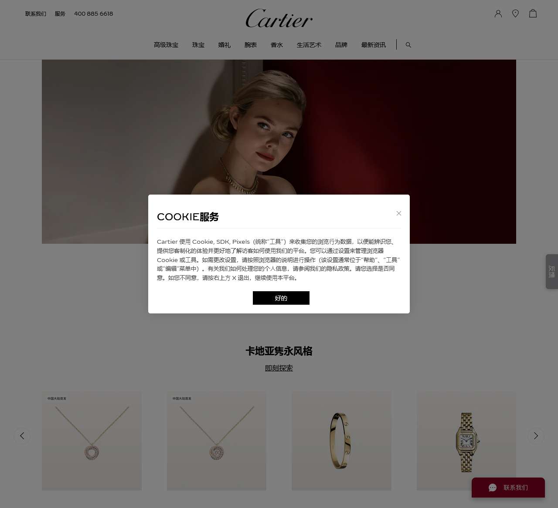Accept cookies with 好的 button
Screen dimensions: 558x508
click(281, 298)
